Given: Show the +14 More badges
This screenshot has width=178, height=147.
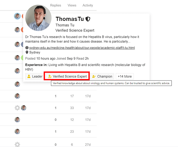Looking at the screenshot, I should (125, 76).
